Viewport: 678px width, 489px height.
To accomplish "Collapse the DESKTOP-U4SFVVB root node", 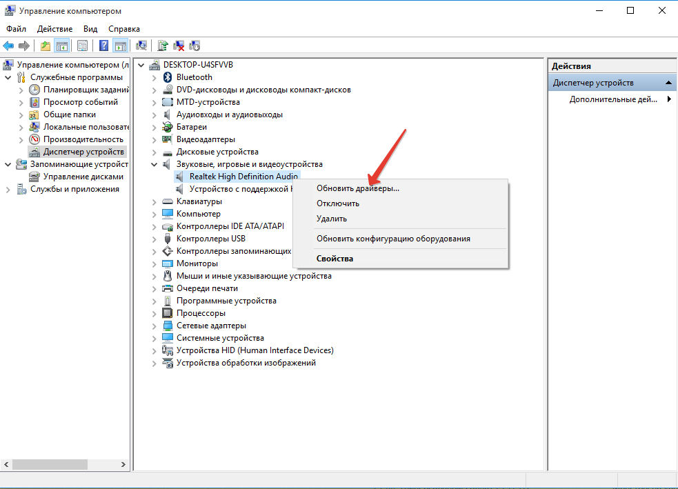I will [141, 65].
